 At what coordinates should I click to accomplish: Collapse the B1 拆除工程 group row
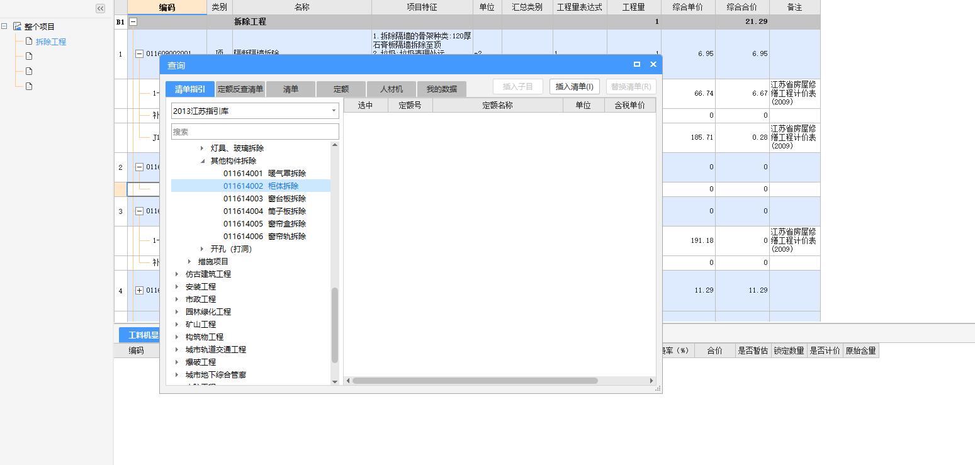coord(133,21)
